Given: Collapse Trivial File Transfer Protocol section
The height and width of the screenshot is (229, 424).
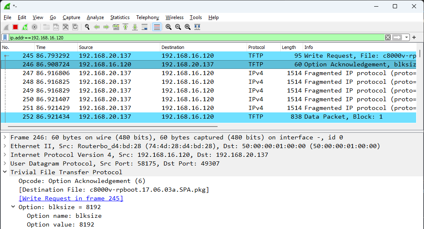Looking at the screenshot, I should click(x=5, y=172).
